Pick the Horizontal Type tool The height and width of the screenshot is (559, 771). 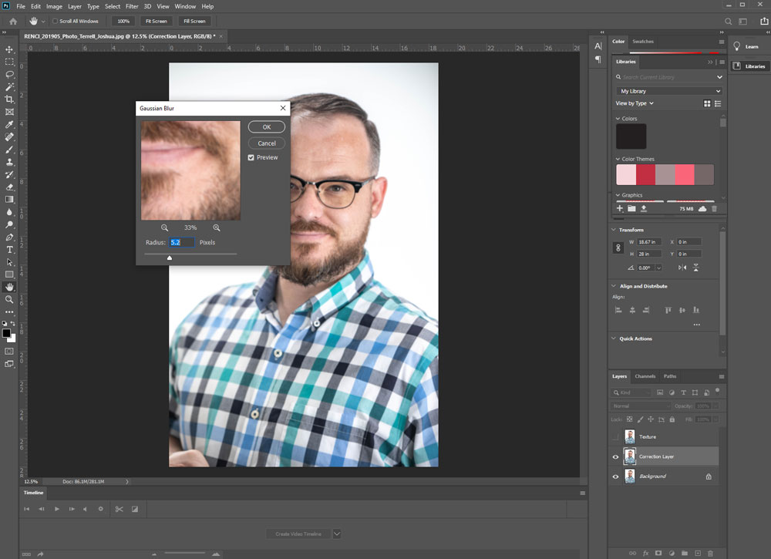coord(9,250)
